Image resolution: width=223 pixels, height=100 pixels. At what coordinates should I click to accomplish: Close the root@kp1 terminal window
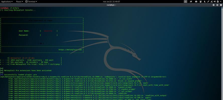[221, 5]
